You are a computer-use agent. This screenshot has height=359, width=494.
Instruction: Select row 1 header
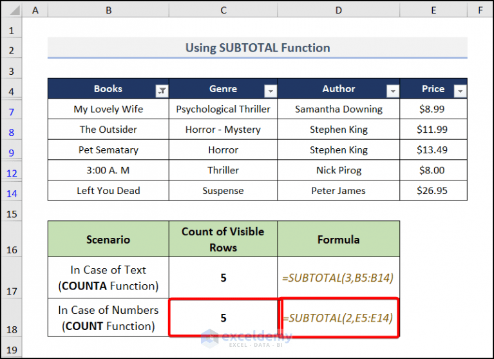coord(12,28)
